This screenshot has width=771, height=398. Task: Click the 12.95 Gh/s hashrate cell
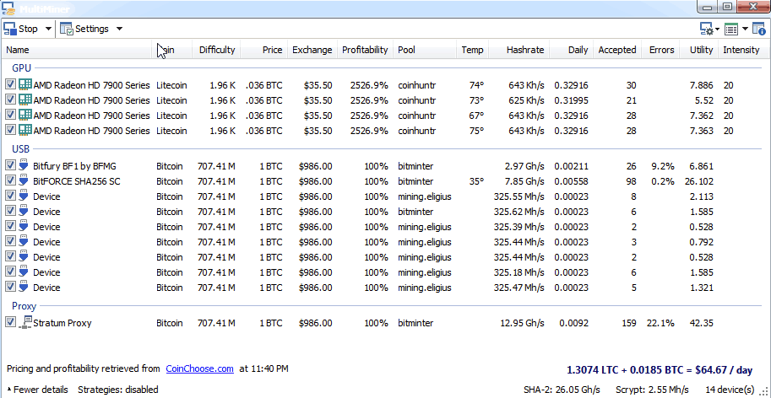[x=522, y=323]
